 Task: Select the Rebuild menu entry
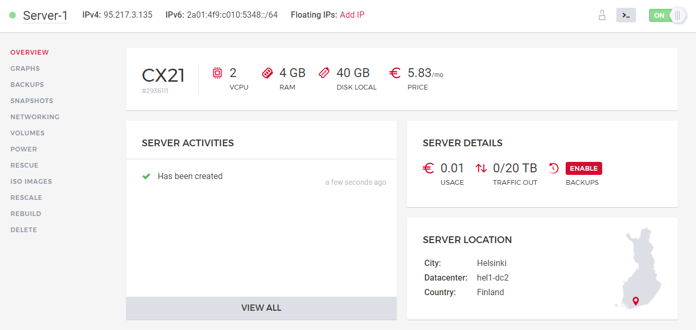[26, 213]
